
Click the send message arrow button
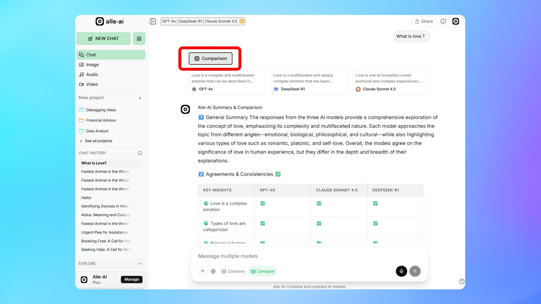tap(415, 271)
